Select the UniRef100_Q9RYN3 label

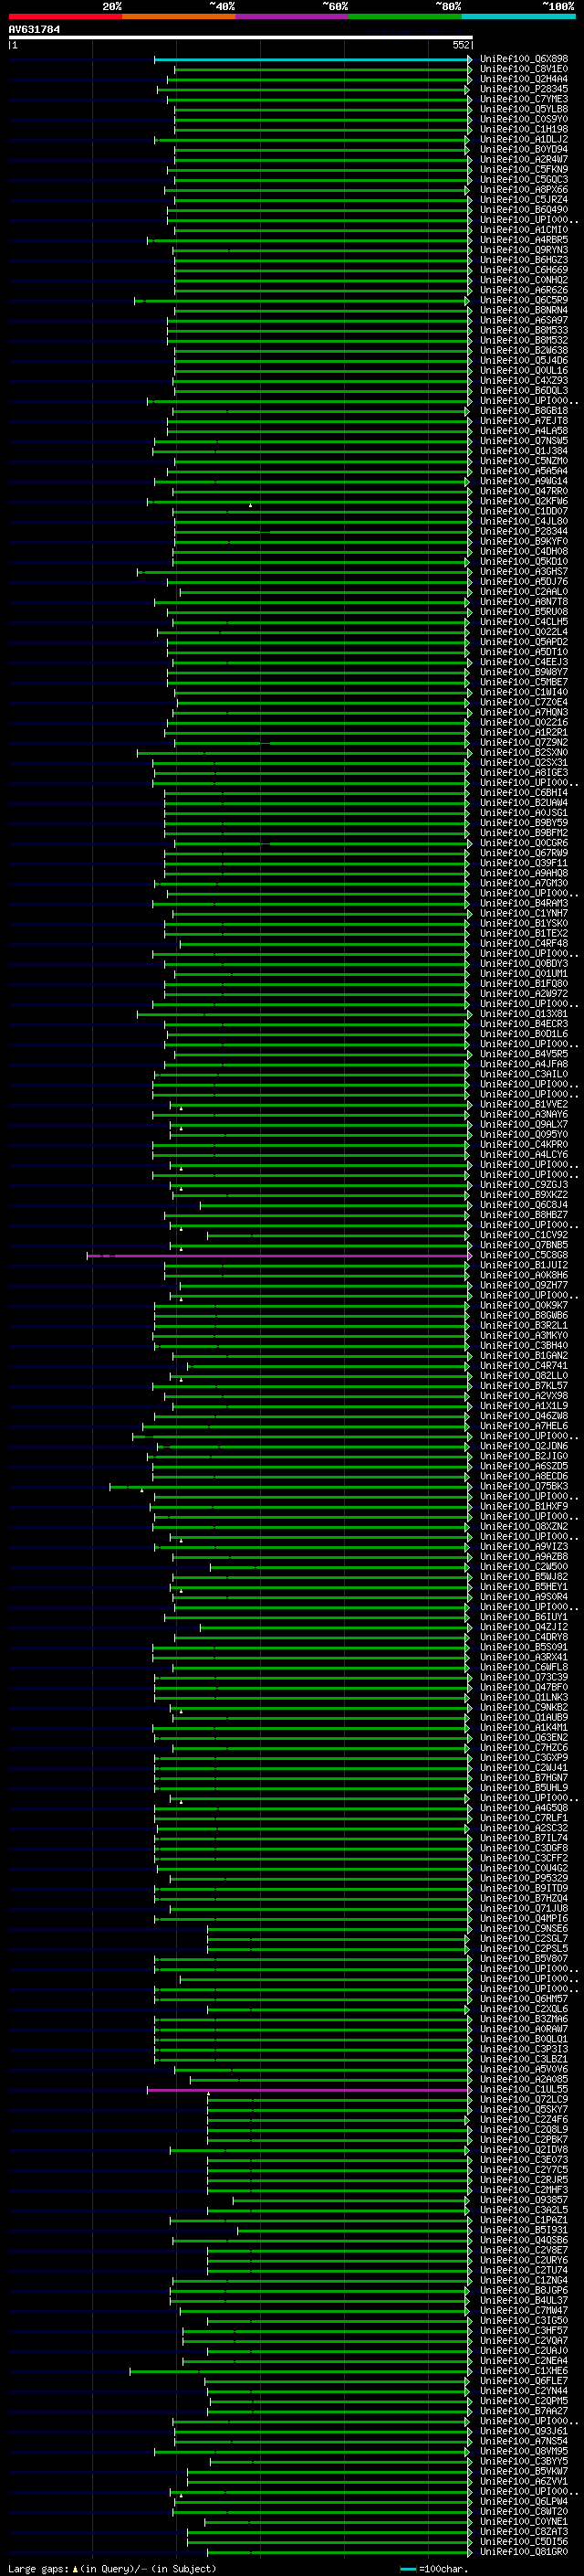point(524,250)
